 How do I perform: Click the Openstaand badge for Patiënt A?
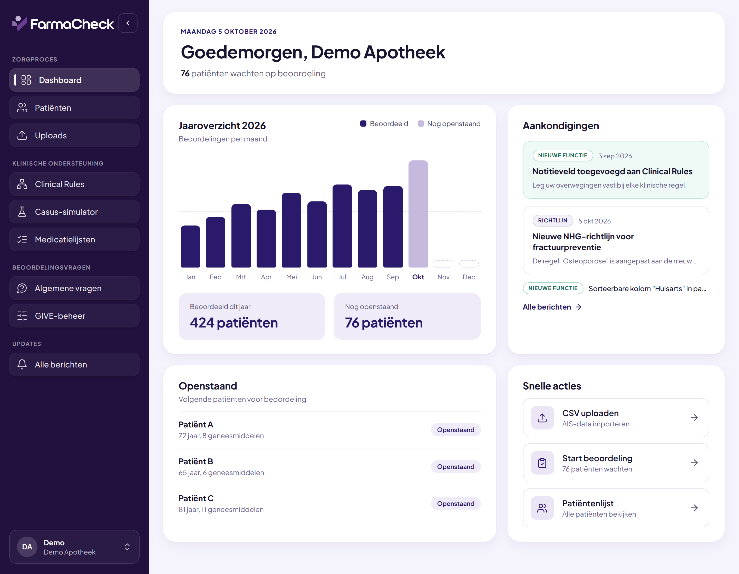tap(455, 430)
